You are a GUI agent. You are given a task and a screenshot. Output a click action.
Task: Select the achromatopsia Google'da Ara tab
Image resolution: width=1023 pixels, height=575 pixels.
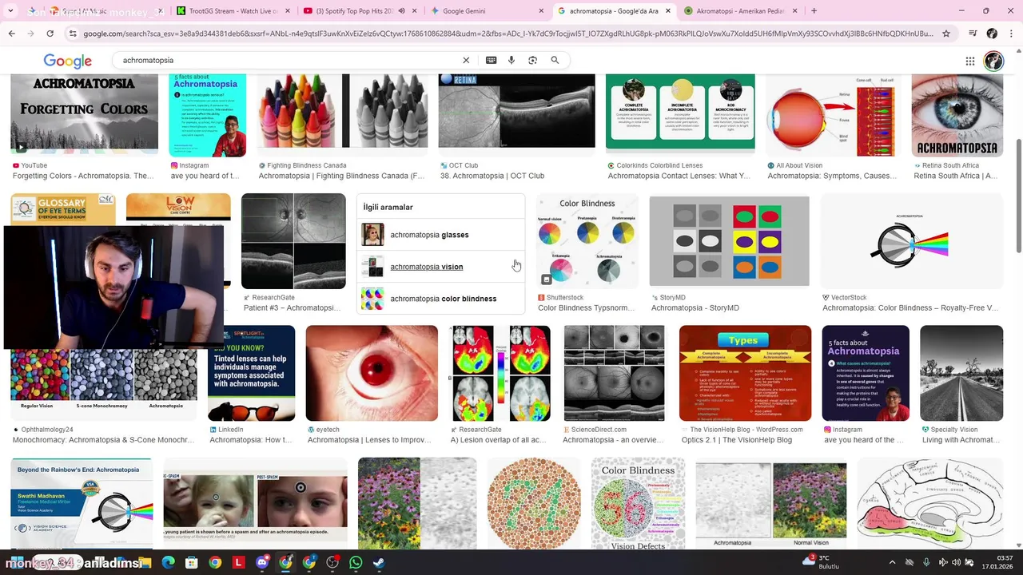pyautogui.click(x=615, y=11)
